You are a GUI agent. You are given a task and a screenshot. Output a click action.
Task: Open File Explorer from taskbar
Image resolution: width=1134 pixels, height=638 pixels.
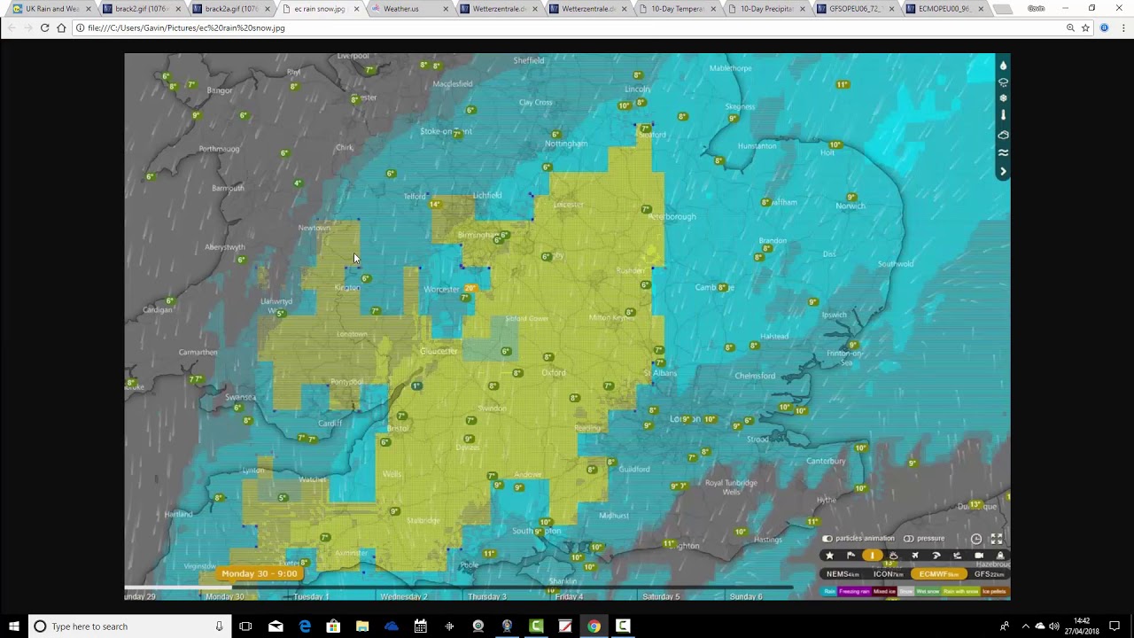coord(362,626)
